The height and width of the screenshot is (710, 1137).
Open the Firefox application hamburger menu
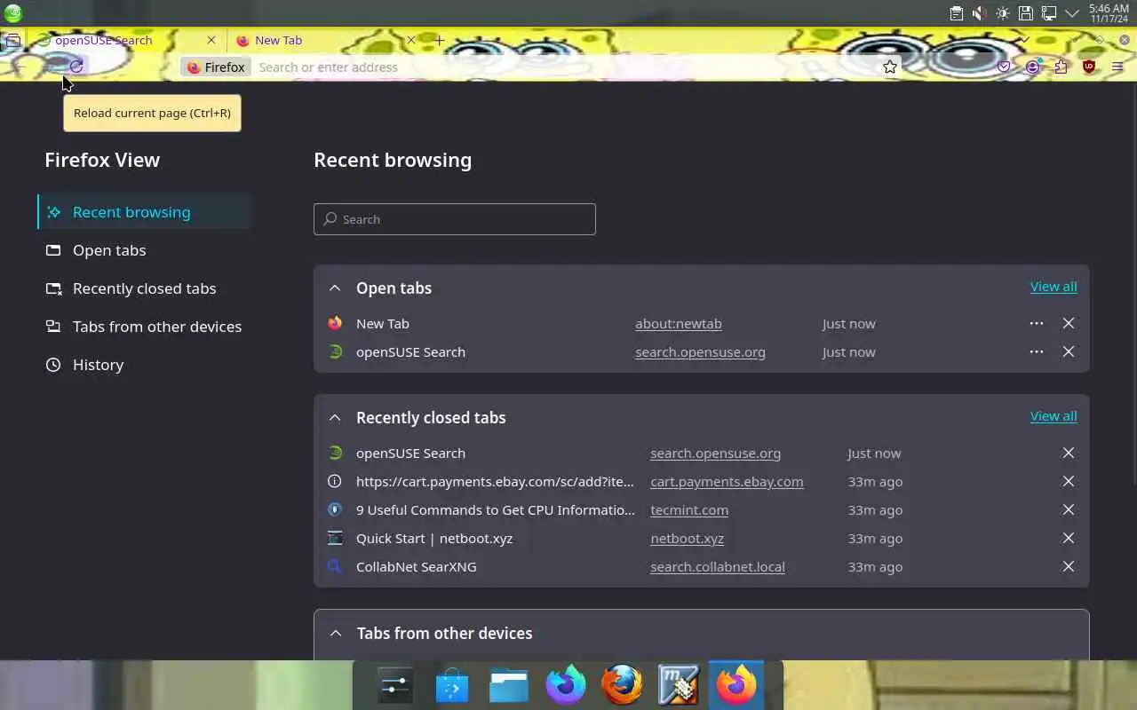1117,67
